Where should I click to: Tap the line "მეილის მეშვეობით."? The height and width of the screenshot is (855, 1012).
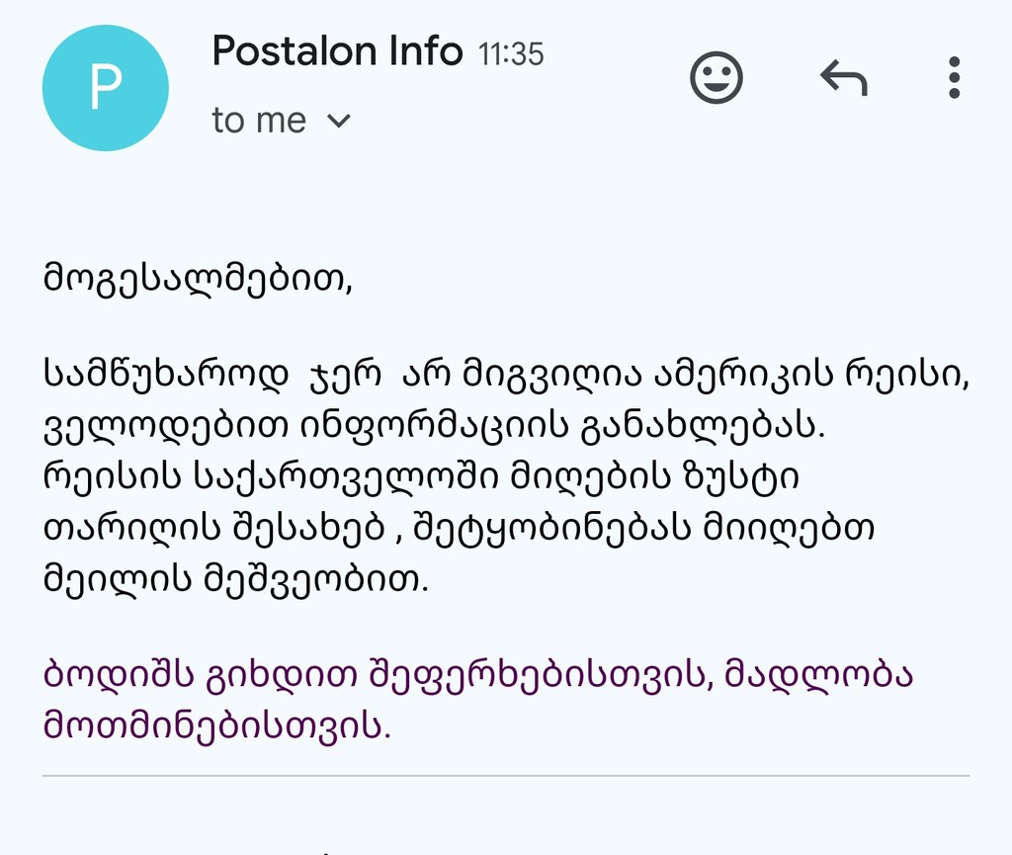235,579
